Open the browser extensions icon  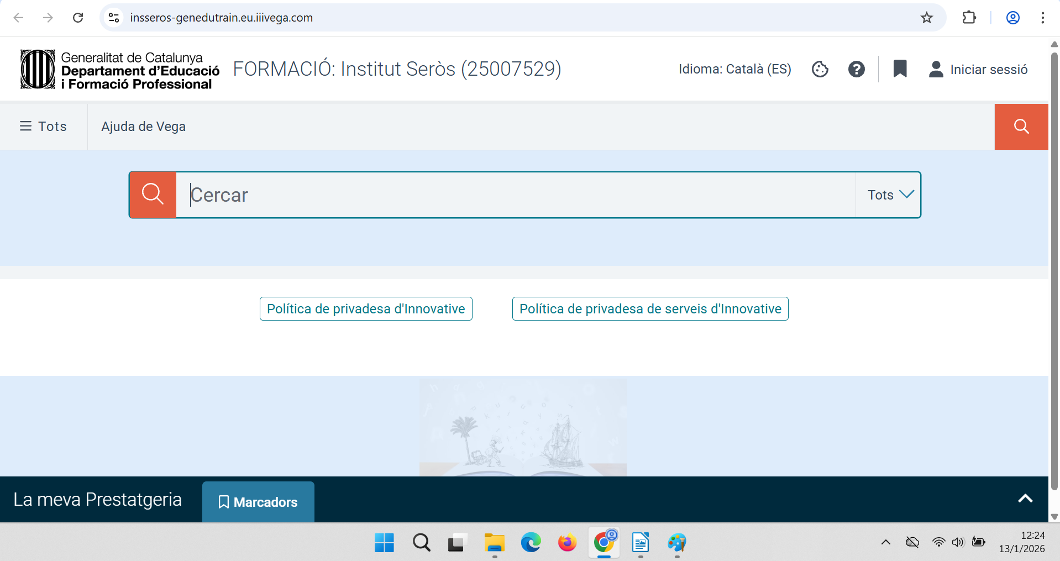(969, 18)
